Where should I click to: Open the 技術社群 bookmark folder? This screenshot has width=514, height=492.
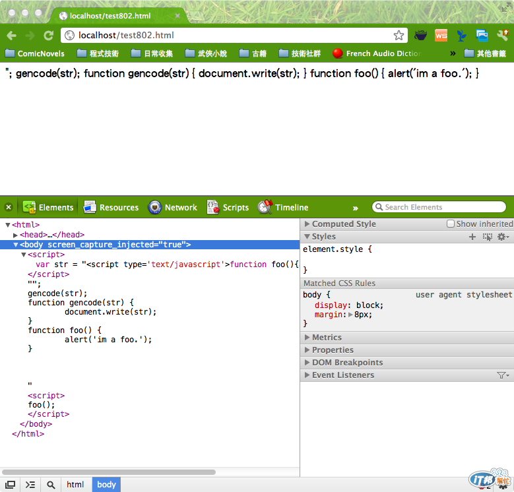(300, 53)
